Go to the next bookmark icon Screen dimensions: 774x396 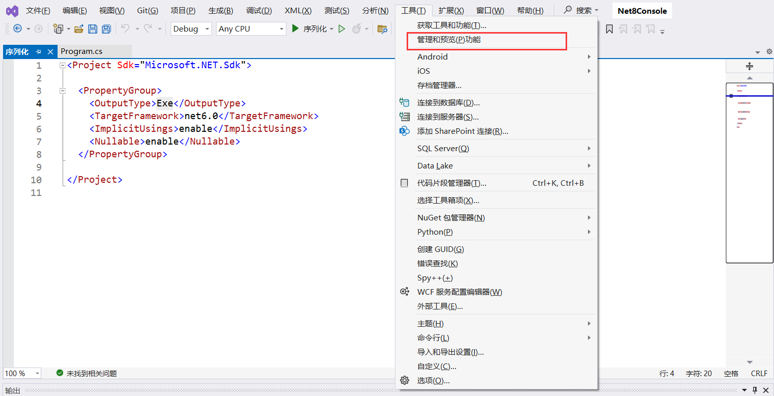[637, 30]
